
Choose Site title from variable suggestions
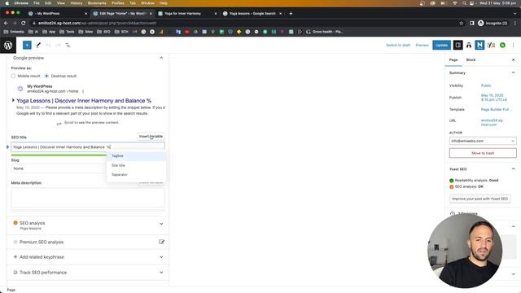click(136, 165)
